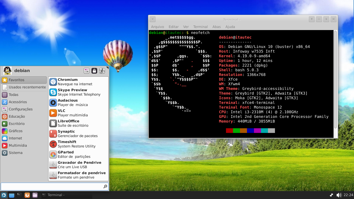The image size is (354, 199).
Task: Open the Arquivo menu in Terminal
Action: 158,27
